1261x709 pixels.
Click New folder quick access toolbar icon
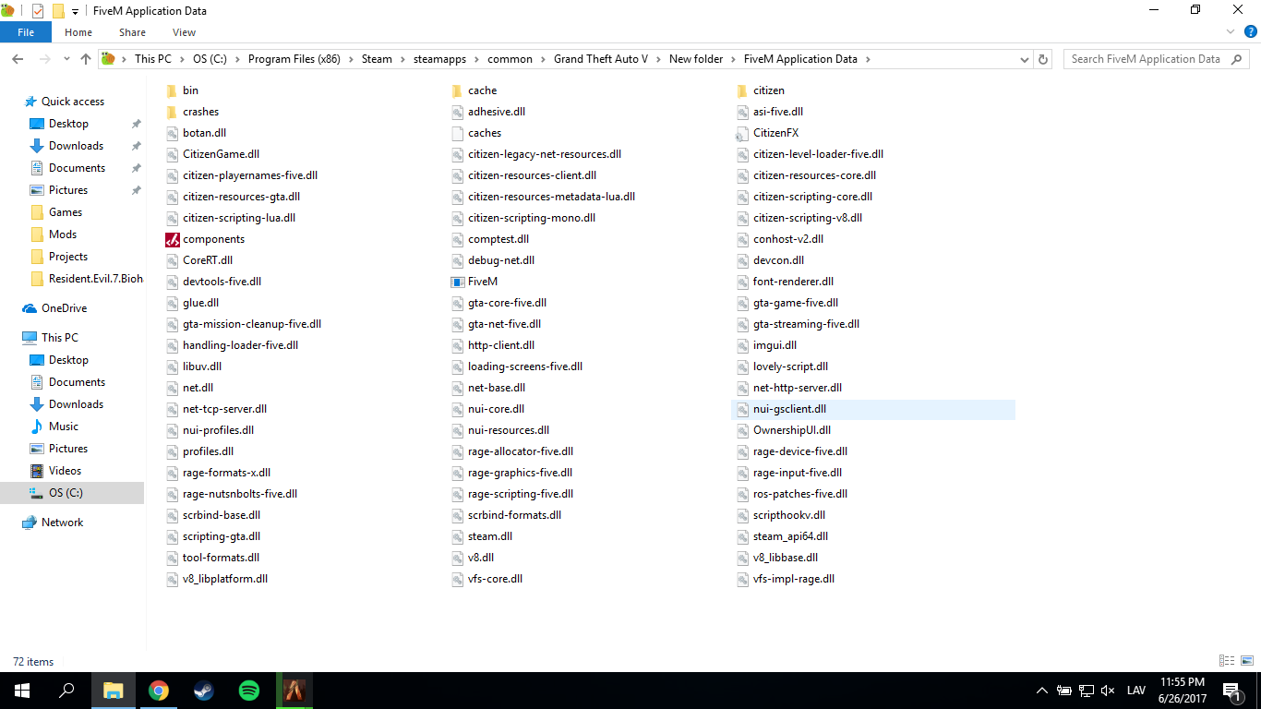pos(58,11)
